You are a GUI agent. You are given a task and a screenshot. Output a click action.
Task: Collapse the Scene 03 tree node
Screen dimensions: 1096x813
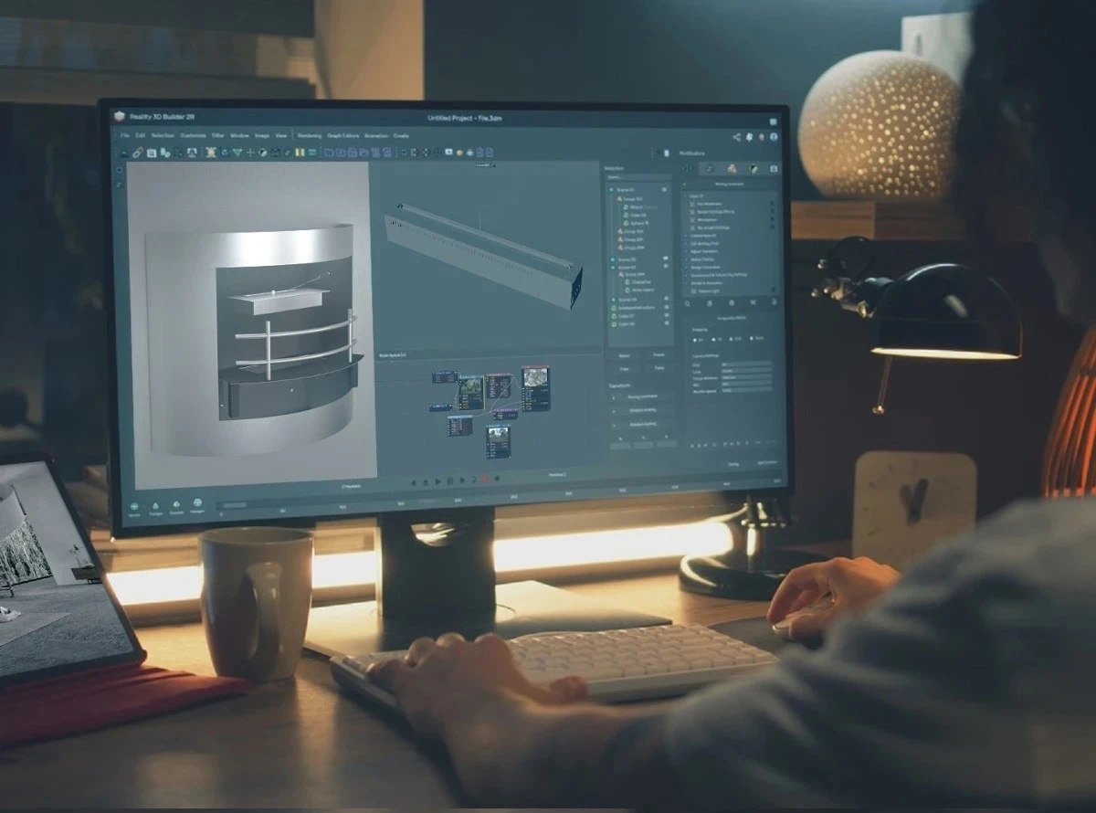tap(613, 267)
